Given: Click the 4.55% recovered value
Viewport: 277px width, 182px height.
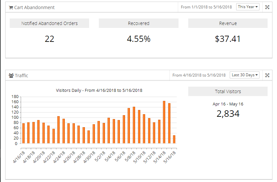Looking at the screenshot, I should point(138,39).
